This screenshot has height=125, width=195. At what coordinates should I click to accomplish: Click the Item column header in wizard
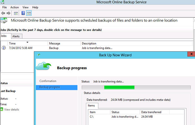pyautogui.click(x=99, y=112)
